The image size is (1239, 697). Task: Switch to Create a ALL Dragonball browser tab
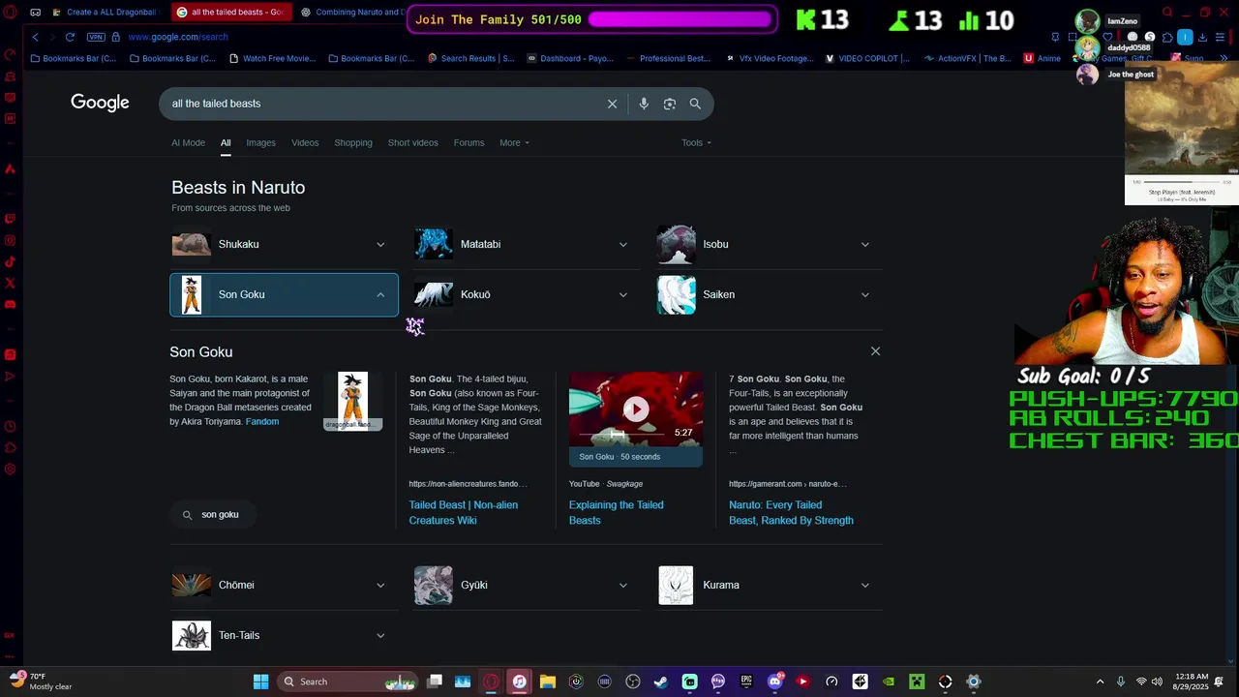click(106, 13)
